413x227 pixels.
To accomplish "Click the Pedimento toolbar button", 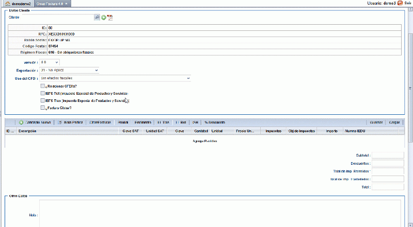I will click(143, 123).
